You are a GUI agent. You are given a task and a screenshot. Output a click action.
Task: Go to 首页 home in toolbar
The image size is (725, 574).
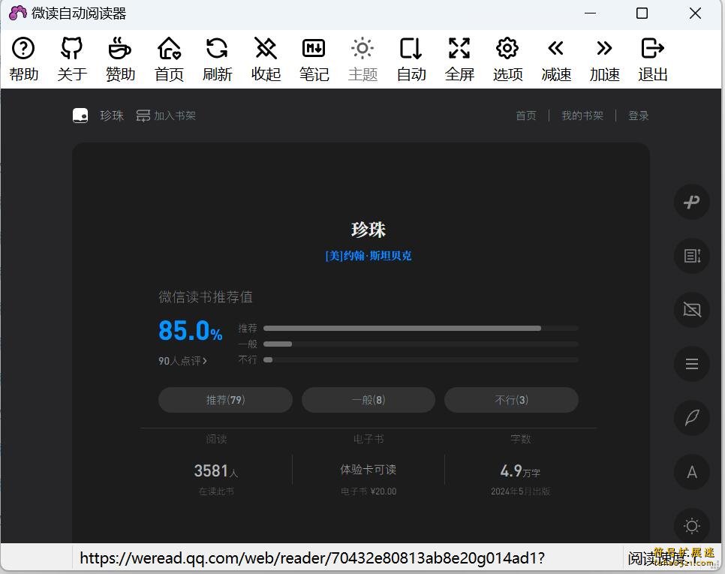169,59
